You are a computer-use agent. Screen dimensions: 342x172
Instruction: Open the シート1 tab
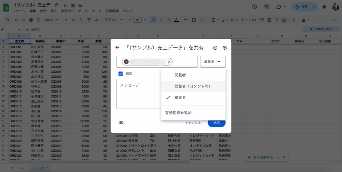(x=40, y=168)
